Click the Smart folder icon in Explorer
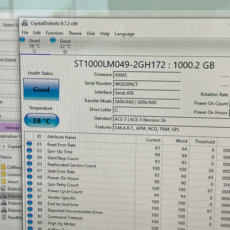This screenshot has height=230, width=230. point(3,181)
